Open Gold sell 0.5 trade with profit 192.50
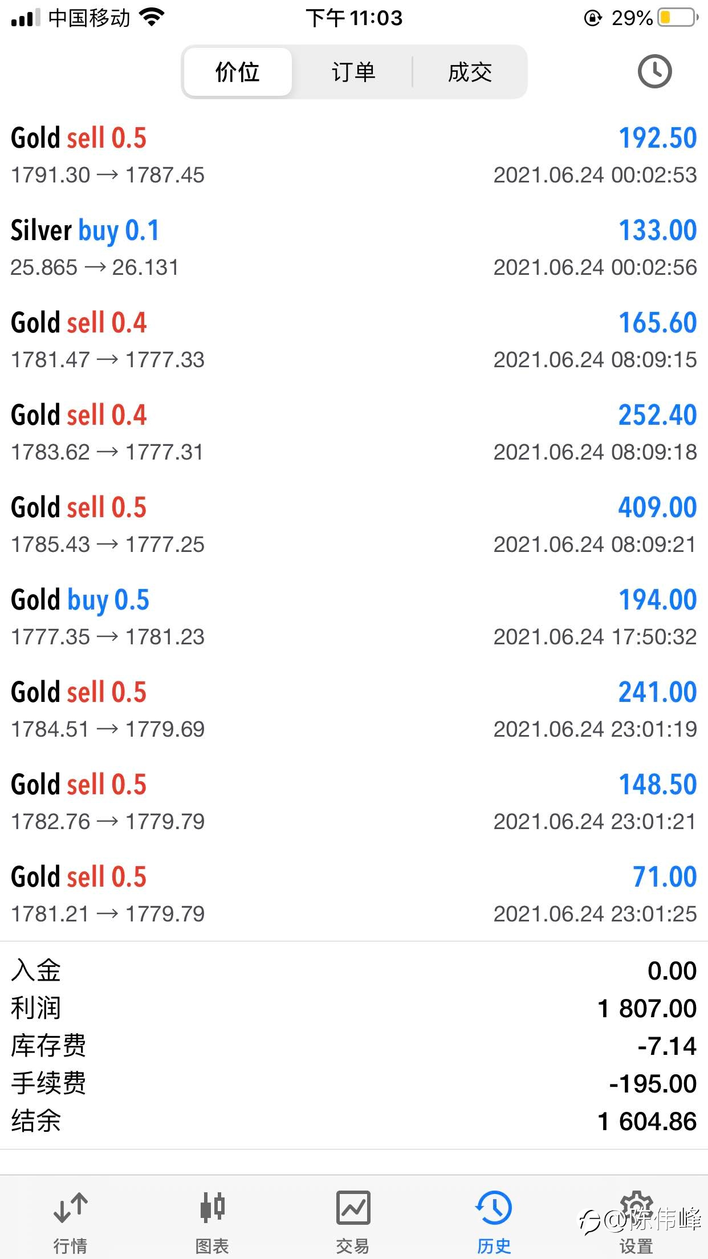This screenshot has height=1259, width=708. [x=354, y=156]
